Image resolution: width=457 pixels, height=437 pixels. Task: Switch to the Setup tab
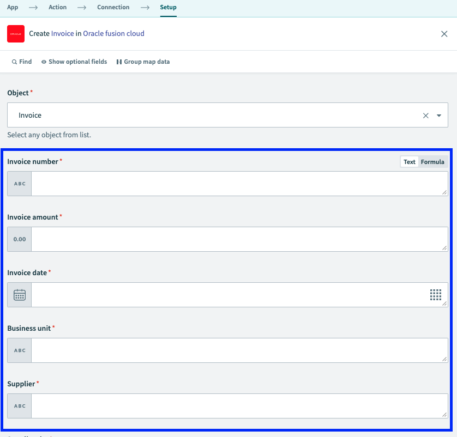168,7
